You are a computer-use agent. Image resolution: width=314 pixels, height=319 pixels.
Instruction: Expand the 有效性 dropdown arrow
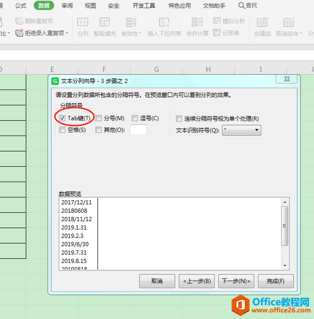tap(141, 33)
